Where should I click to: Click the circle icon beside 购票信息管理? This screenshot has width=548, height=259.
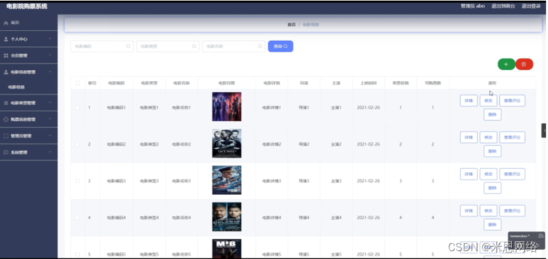click(x=5, y=119)
